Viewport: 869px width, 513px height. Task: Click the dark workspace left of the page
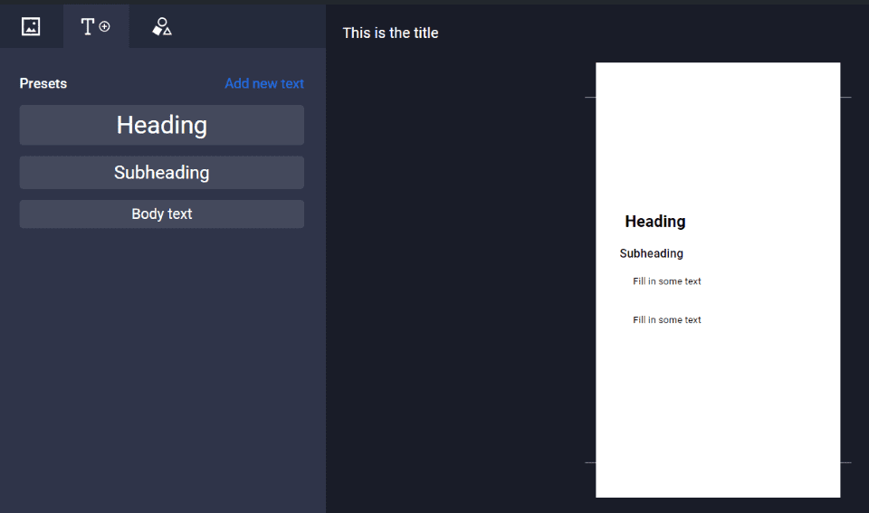pyautogui.click(x=453, y=271)
